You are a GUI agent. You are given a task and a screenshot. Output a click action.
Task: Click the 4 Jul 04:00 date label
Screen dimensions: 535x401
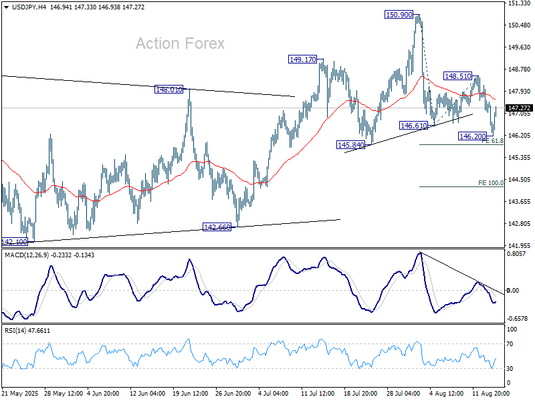(273, 394)
